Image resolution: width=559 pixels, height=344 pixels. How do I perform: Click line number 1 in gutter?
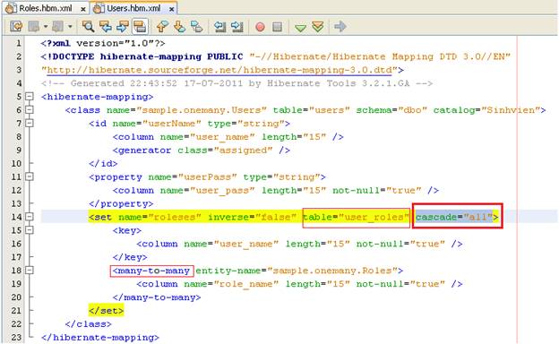19,43
